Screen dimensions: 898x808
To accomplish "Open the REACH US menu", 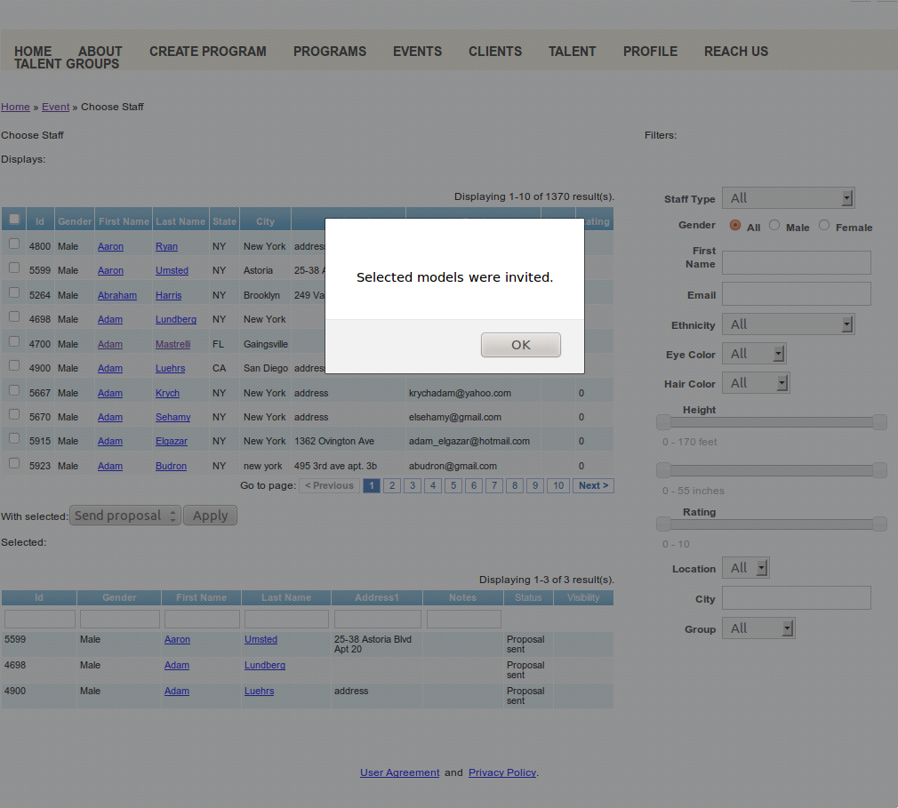I will (736, 52).
